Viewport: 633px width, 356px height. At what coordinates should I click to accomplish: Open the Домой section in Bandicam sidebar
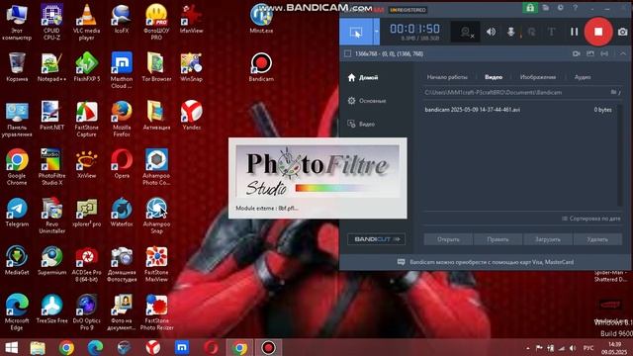click(x=363, y=77)
